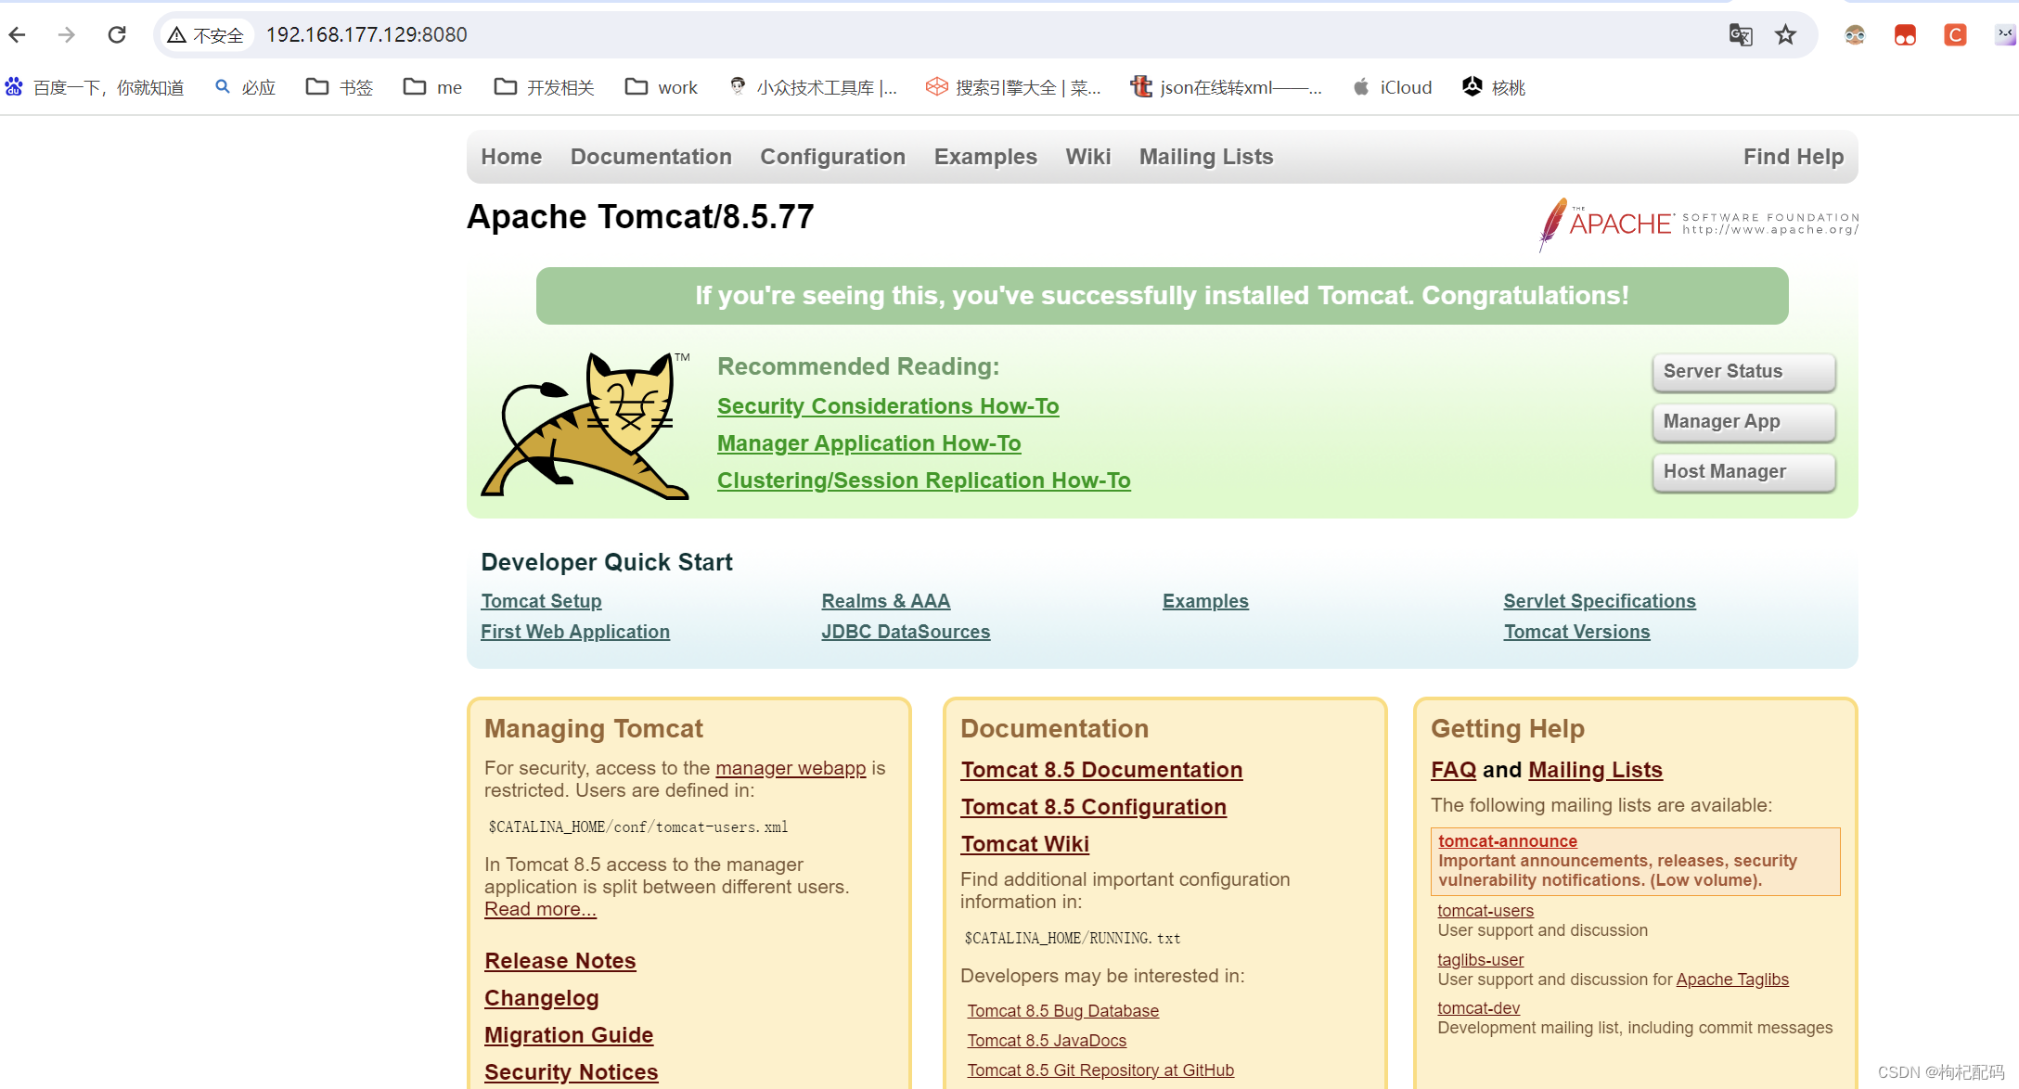Open Security Considerations How-To link
The height and width of the screenshot is (1089, 2019).
(x=888, y=406)
